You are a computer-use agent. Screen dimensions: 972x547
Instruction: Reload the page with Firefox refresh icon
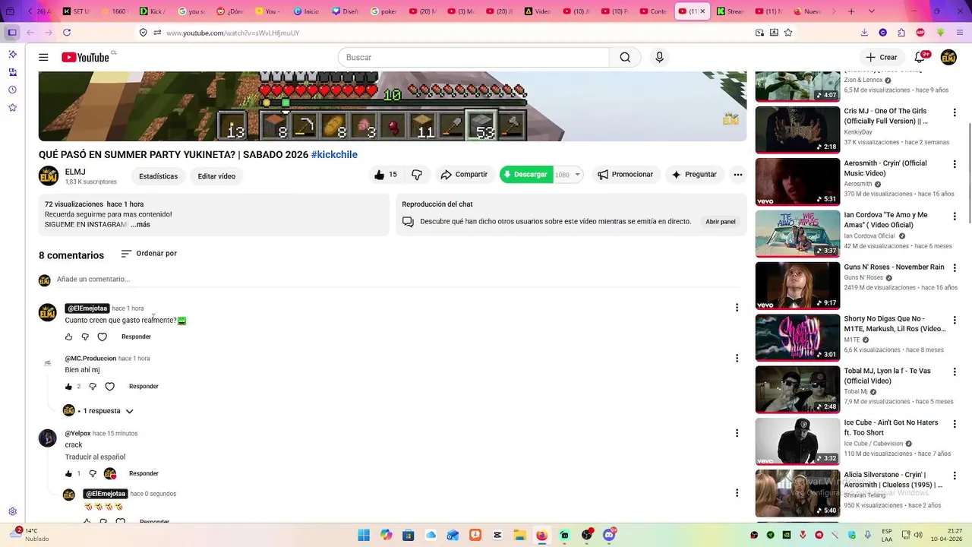(67, 33)
